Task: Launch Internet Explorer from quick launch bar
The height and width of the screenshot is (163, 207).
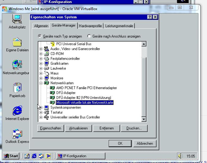Action: point(34,156)
